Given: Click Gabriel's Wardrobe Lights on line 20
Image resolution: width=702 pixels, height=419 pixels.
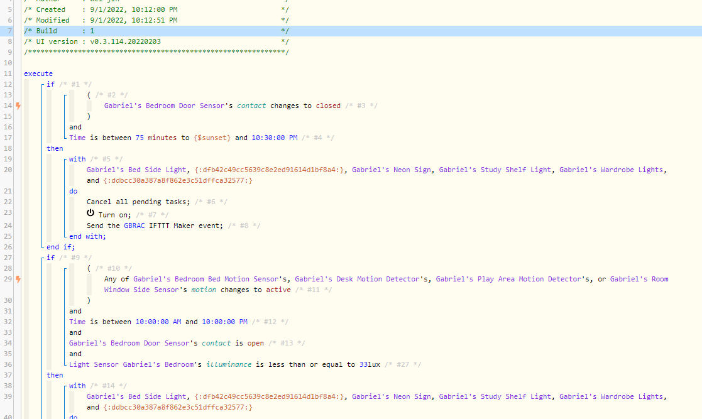Looking at the screenshot, I should click(611, 170).
